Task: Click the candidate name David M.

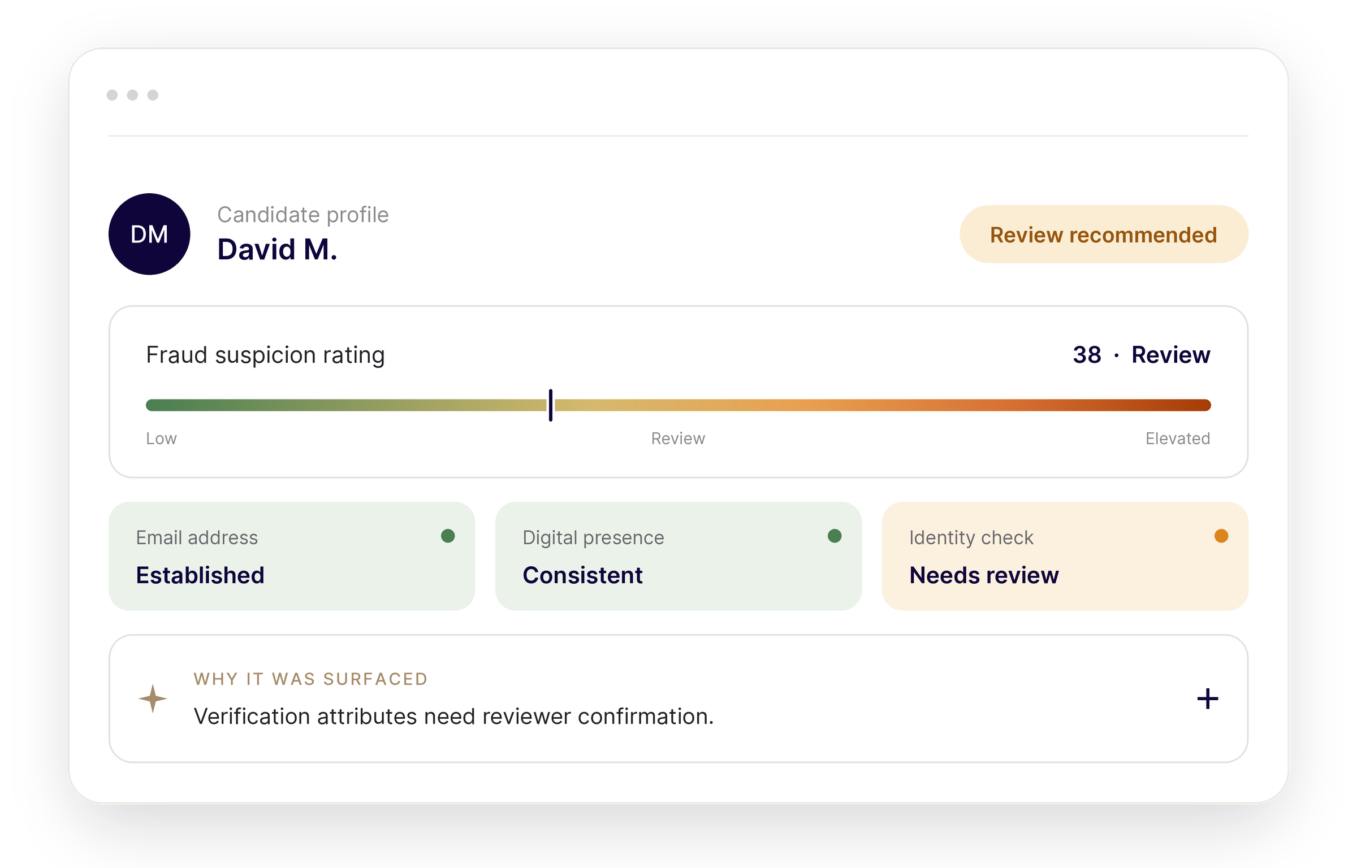Action: tap(278, 249)
